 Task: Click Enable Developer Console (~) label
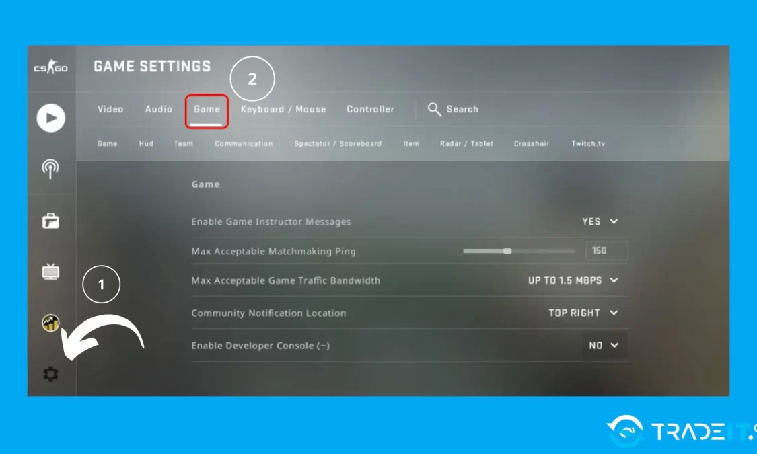coord(260,346)
